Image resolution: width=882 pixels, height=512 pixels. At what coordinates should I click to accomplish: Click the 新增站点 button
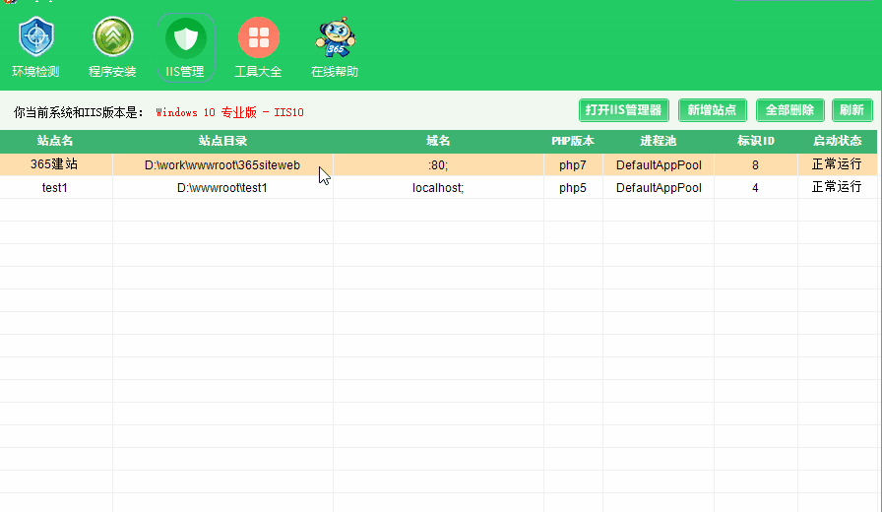712,110
